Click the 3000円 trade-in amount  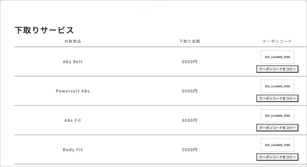click(x=189, y=120)
